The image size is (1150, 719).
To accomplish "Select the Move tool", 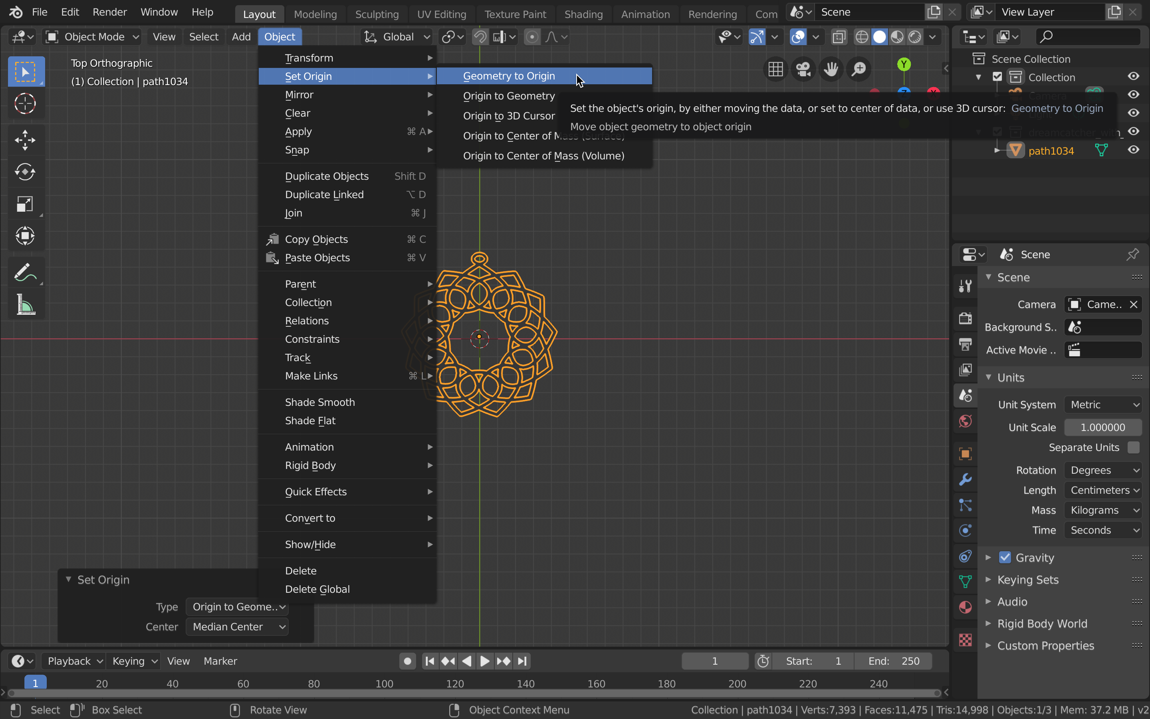I will [x=25, y=140].
